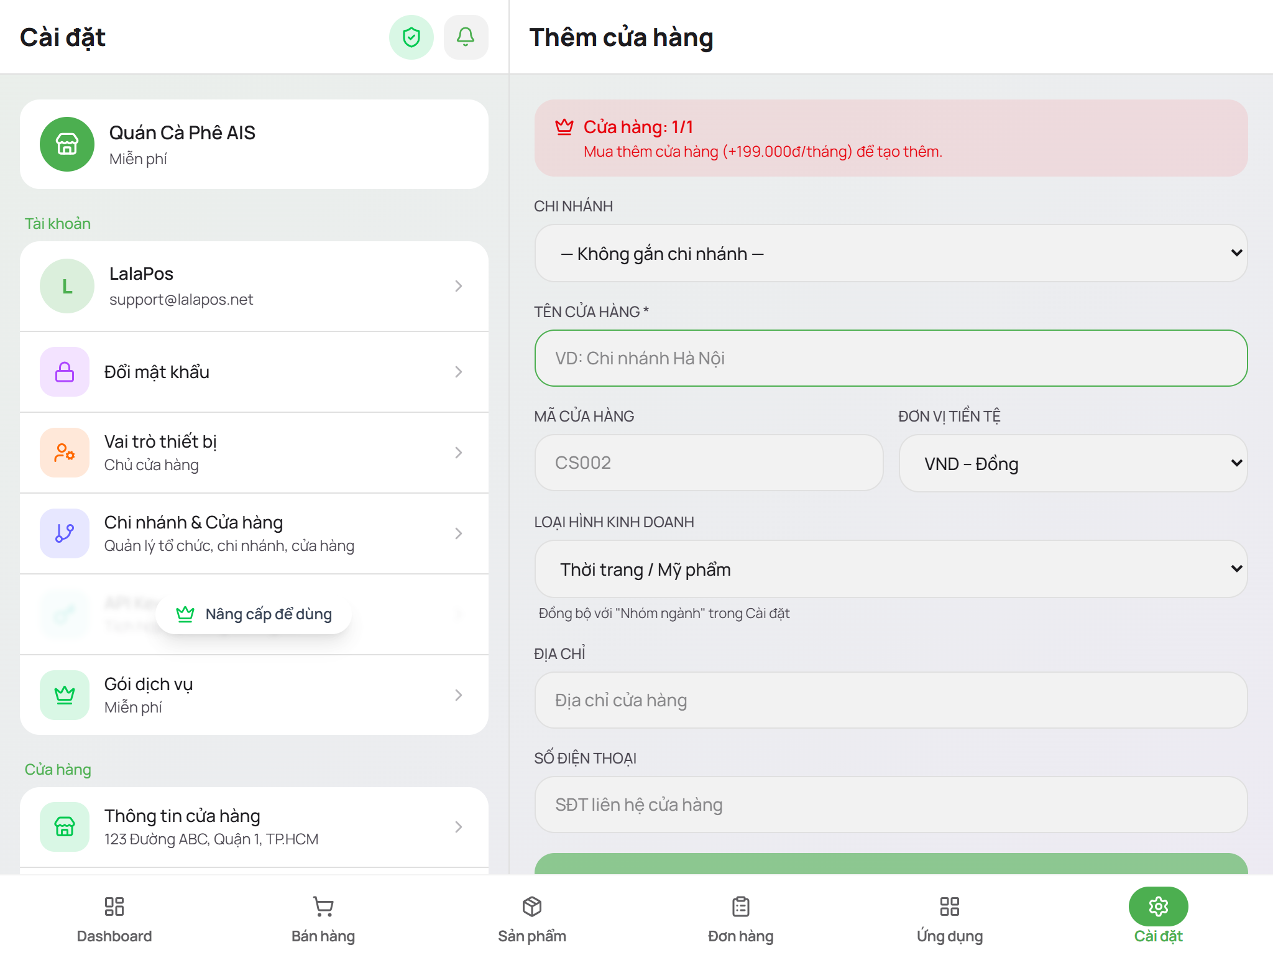The image size is (1273, 955).
Task: Click the Địa chỉ cửa hàng address field
Action: [x=891, y=700]
